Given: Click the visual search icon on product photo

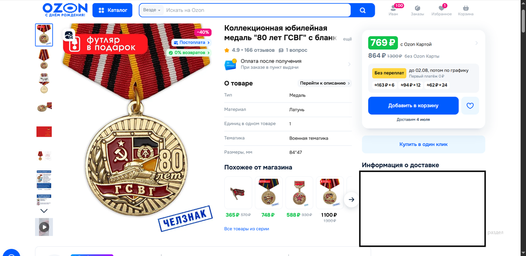Looking at the screenshot, I should (69, 36).
